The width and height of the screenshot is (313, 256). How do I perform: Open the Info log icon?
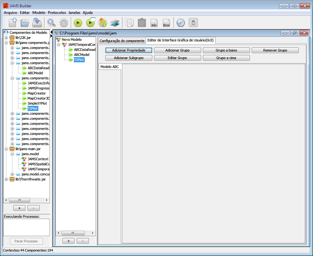pos(154,23)
